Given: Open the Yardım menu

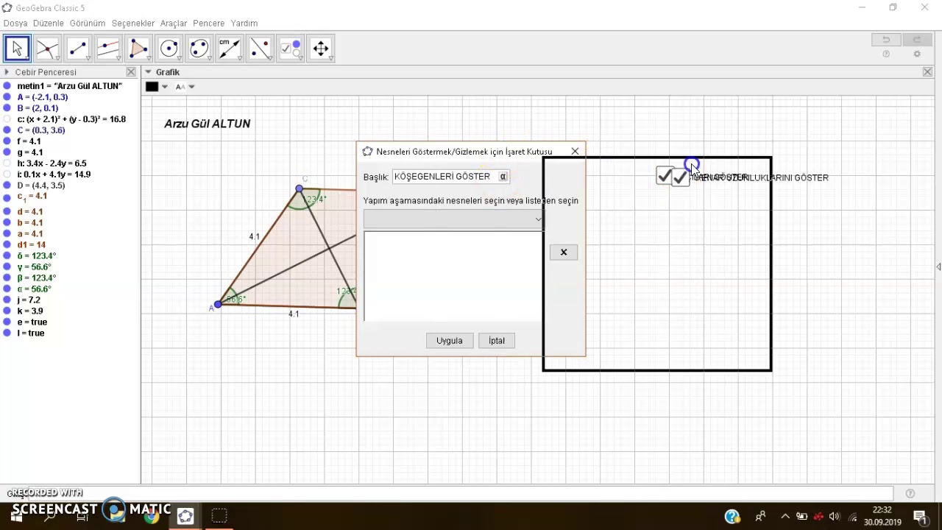Looking at the screenshot, I should [x=244, y=24].
